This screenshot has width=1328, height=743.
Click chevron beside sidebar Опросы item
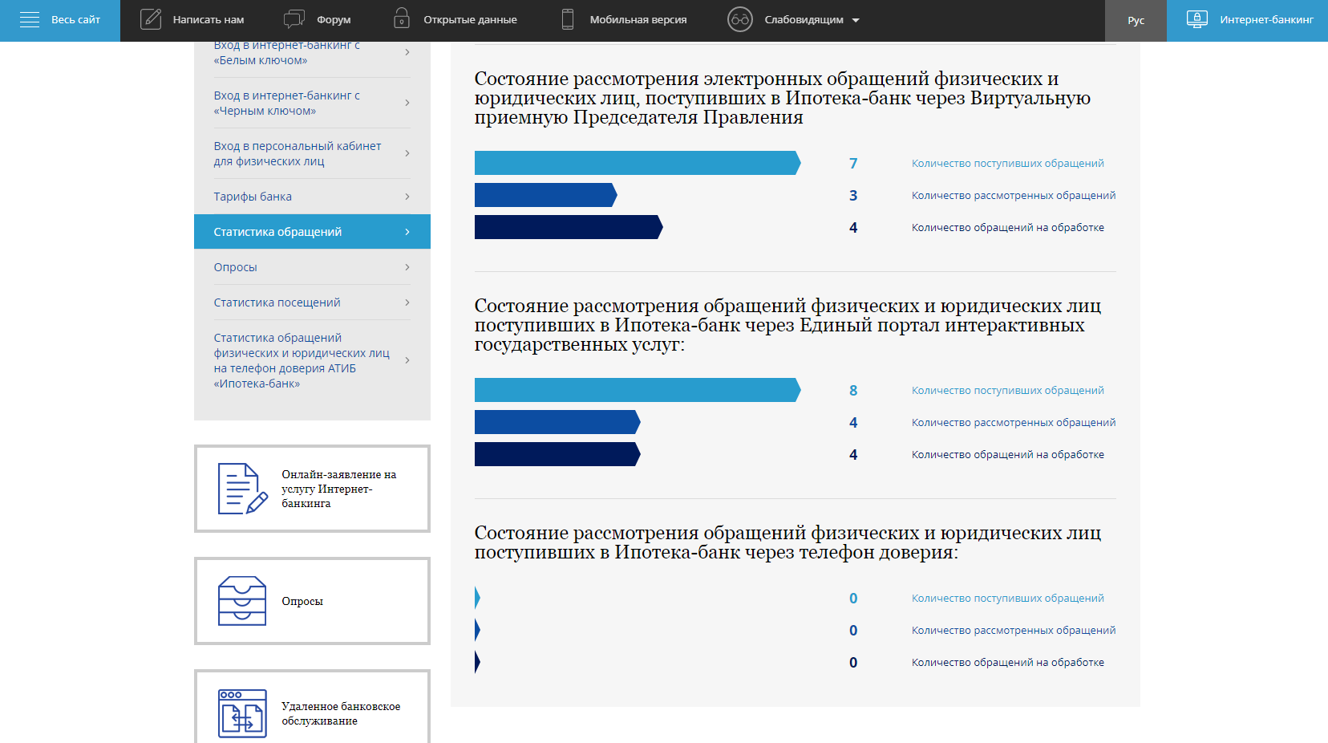(407, 267)
